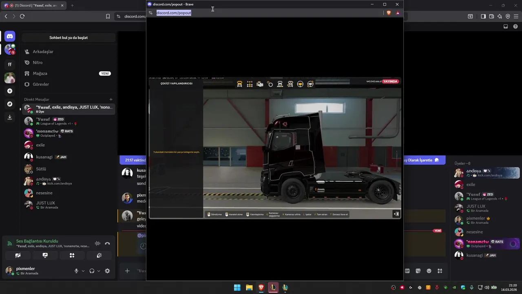522x294 pixels.
Task: Open Brave VPN shield icon
Action: pyautogui.click(x=508, y=16)
